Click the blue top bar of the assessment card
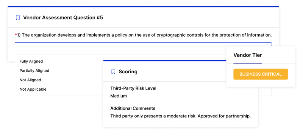The height and width of the screenshot is (136, 303). point(144,6)
